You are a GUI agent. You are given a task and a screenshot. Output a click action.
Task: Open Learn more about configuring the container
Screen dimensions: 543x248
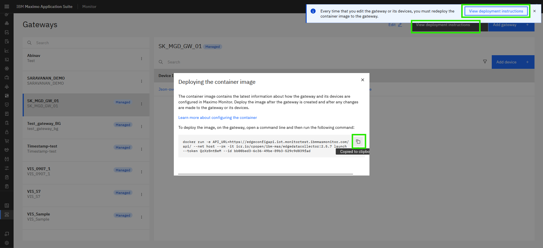(218, 117)
